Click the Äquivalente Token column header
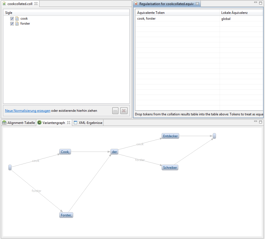 tap(177, 13)
